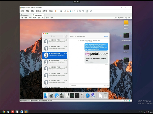The height and width of the screenshot is (114, 153).
Task: Open Terminal from the dock
Action: coord(77,96)
